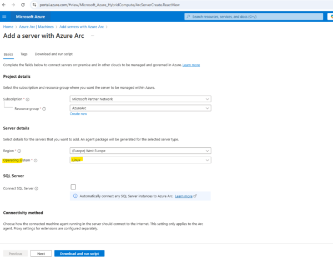333x260 pixels.
Task: Click the browser back arrow
Action: 4,4
